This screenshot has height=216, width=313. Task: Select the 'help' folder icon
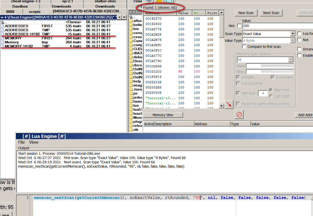tap(131, 81)
